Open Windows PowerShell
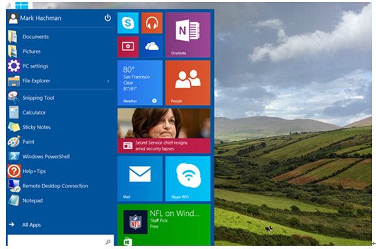 (60, 156)
